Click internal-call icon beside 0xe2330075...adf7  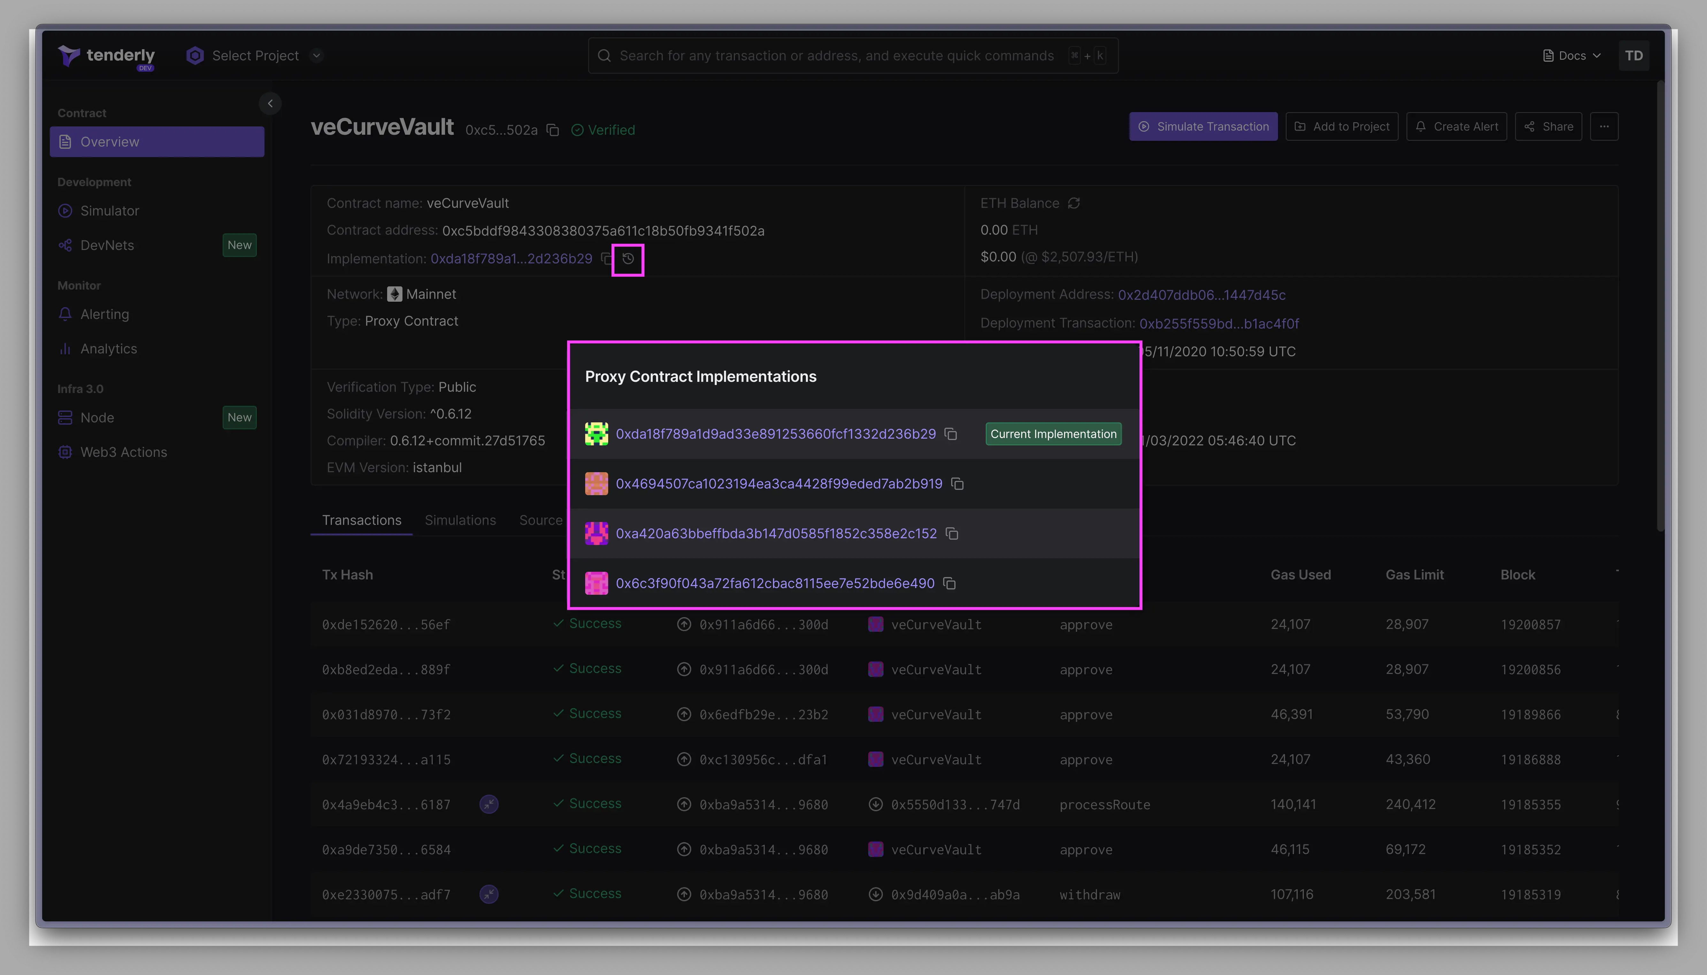pos(489,894)
